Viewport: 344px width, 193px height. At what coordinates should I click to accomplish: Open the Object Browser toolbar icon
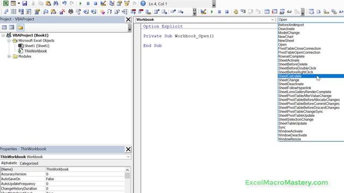(x=127, y=4)
